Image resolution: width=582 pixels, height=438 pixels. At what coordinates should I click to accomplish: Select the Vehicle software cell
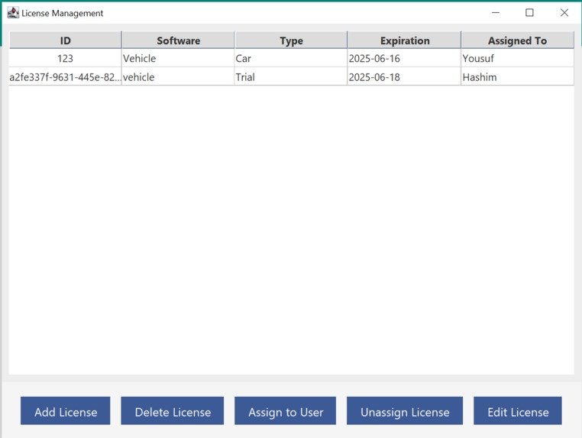click(x=178, y=58)
